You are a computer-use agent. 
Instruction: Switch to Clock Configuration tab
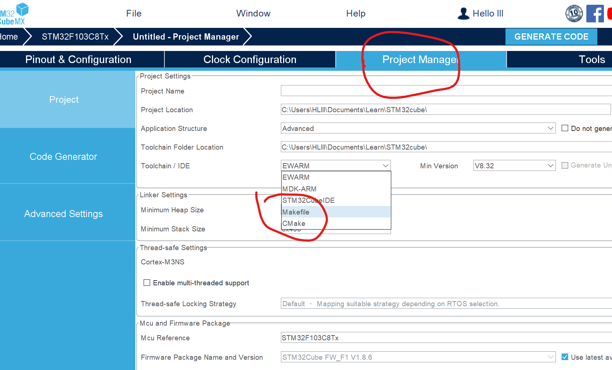tap(250, 59)
